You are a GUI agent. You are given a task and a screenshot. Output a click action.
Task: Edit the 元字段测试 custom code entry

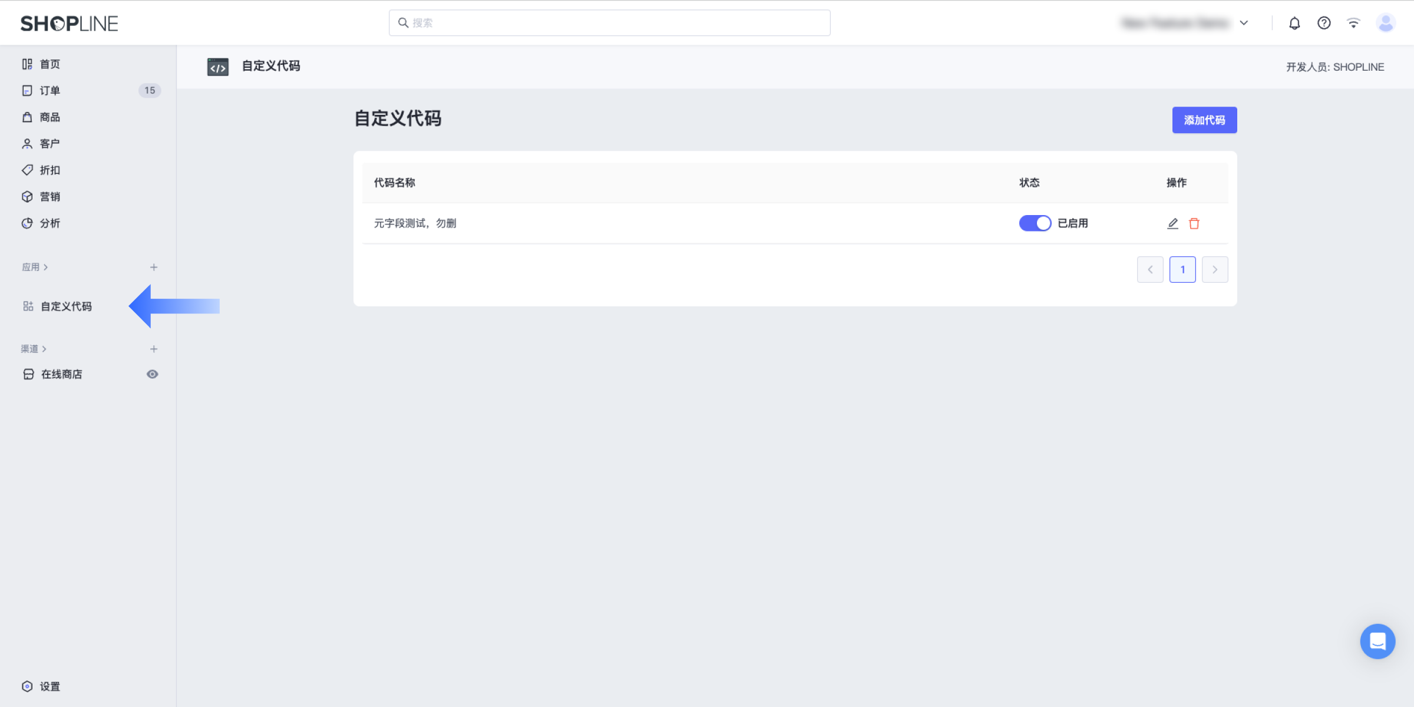[1172, 223]
